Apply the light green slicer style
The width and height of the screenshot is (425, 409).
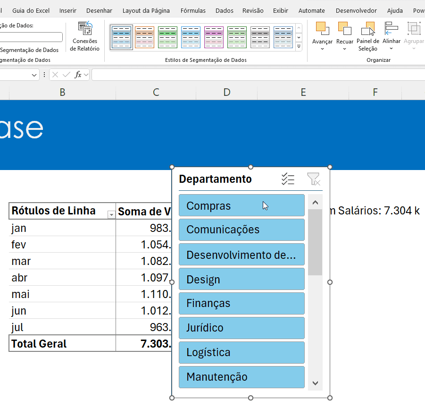[x=237, y=37]
